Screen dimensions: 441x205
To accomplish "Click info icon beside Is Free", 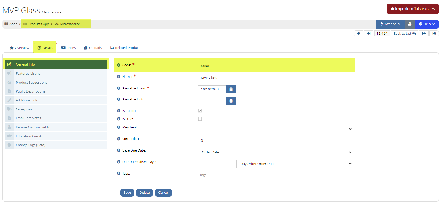I will click(x=119, y=119).
